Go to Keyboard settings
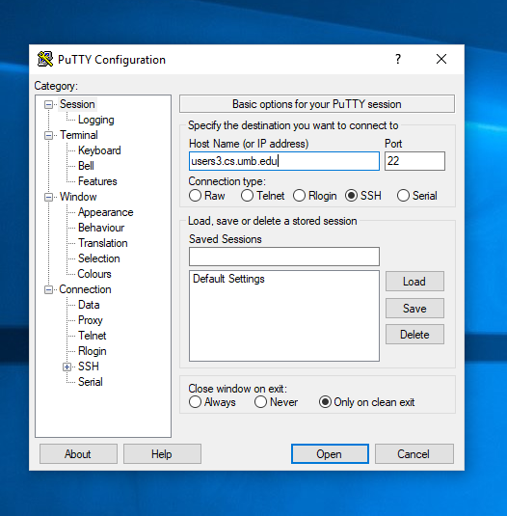 [x=99, y=150]
